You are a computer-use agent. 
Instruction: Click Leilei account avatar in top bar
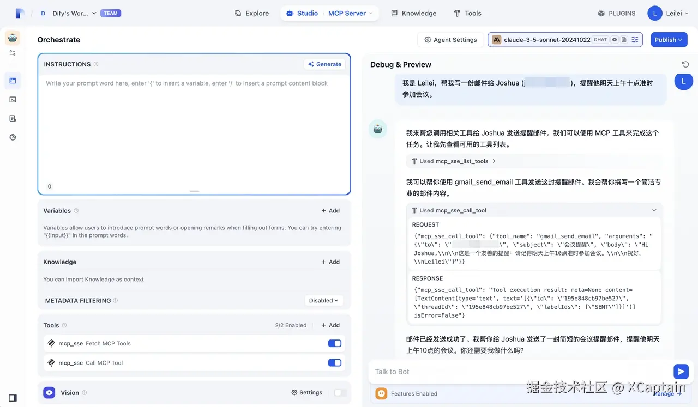(x=654, y=13)
